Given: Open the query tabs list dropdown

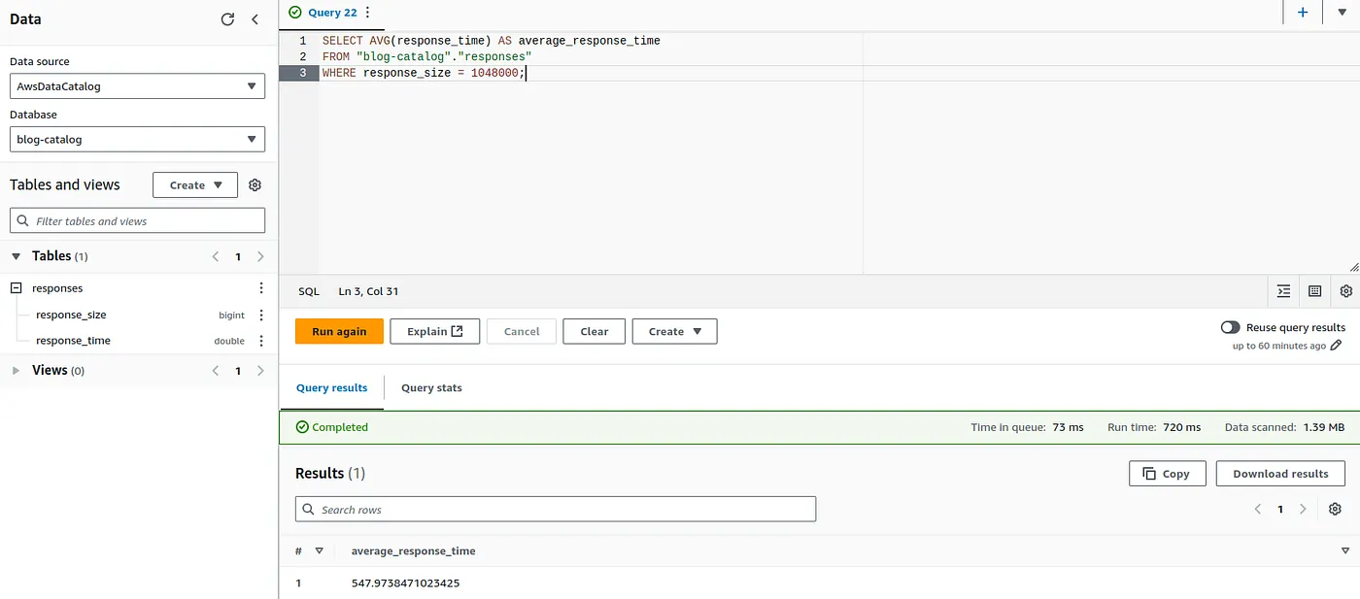Looking at the screenshot, I should [1342, 12].
